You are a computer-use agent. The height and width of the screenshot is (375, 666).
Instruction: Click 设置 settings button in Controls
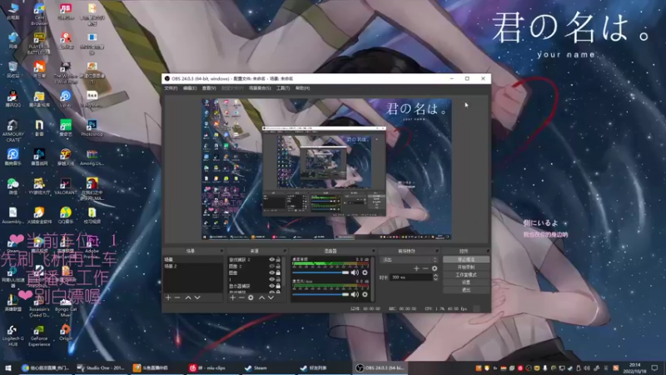pyautogui.click(x=466, y=282)
